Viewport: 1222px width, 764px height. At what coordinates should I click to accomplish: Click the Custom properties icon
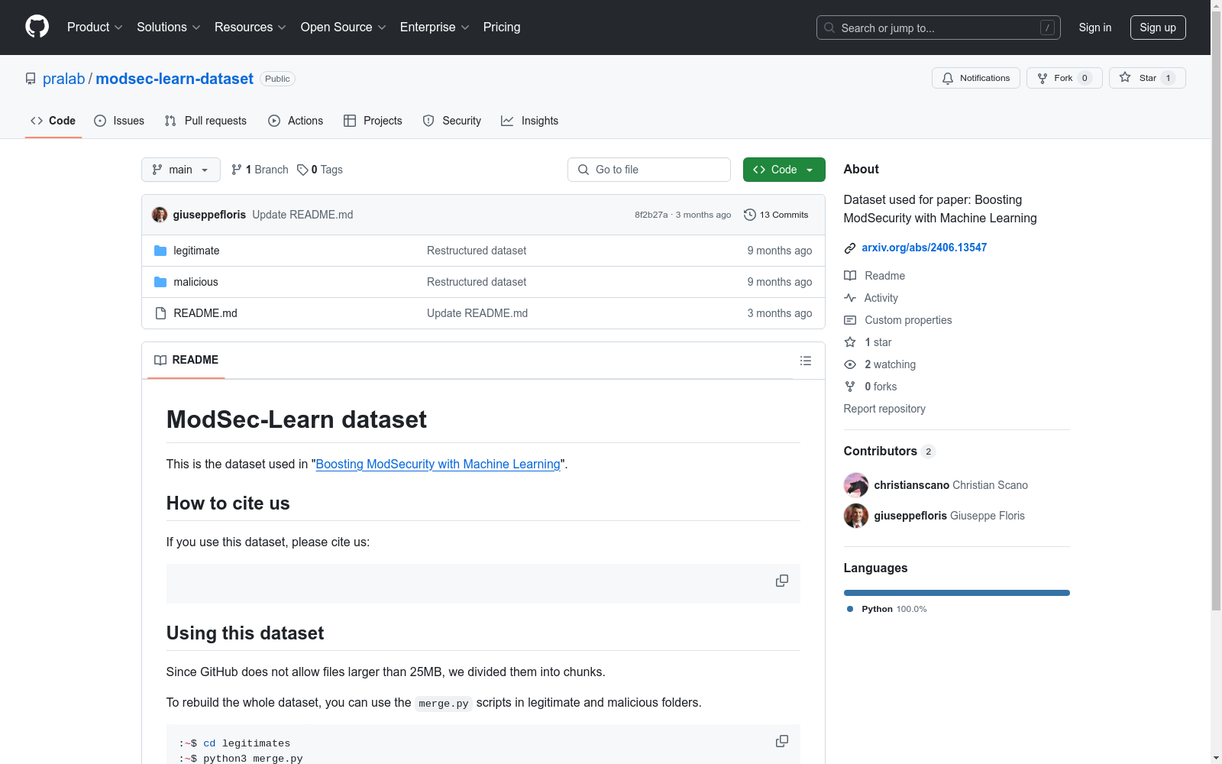850,320
